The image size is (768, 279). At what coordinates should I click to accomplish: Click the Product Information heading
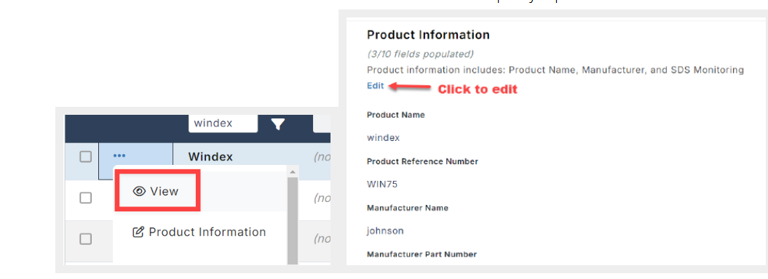(428, 35)
